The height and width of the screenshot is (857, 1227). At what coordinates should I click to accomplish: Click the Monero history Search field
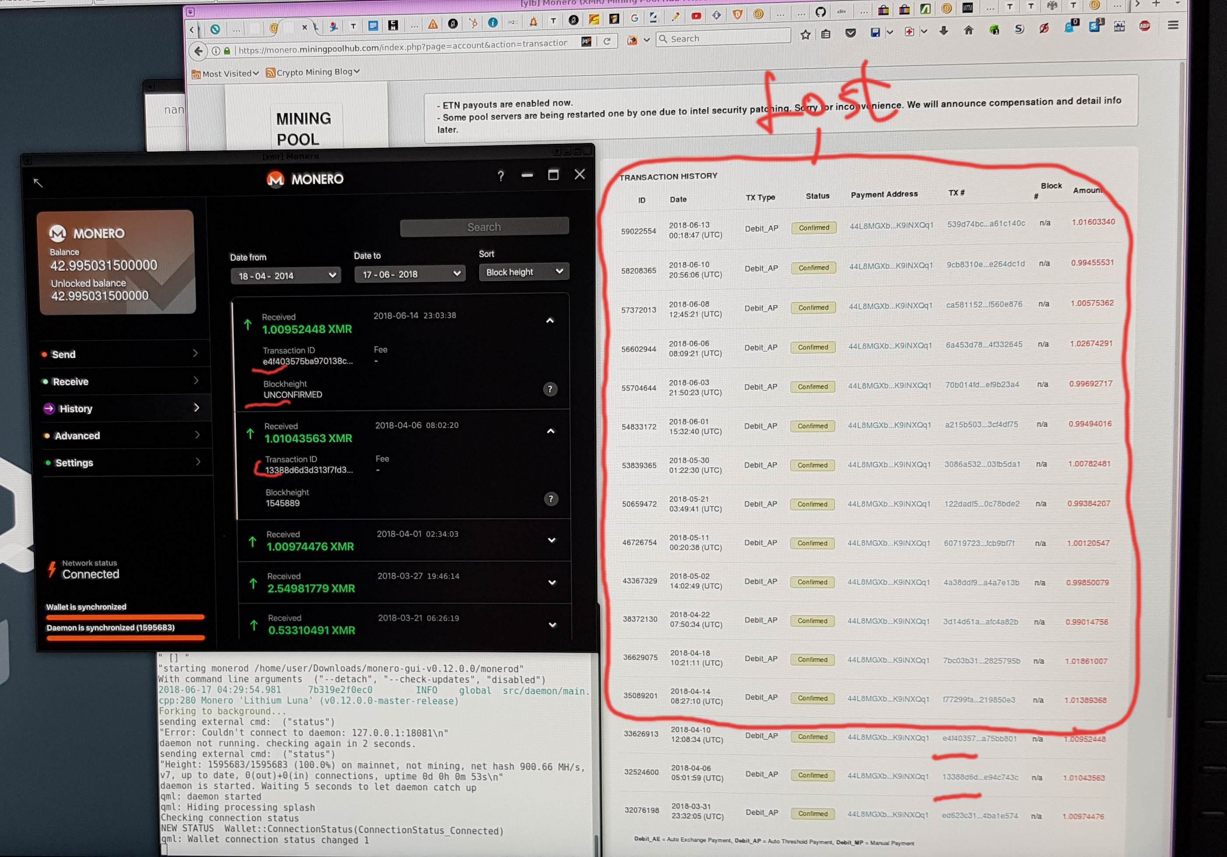(484, 227)
